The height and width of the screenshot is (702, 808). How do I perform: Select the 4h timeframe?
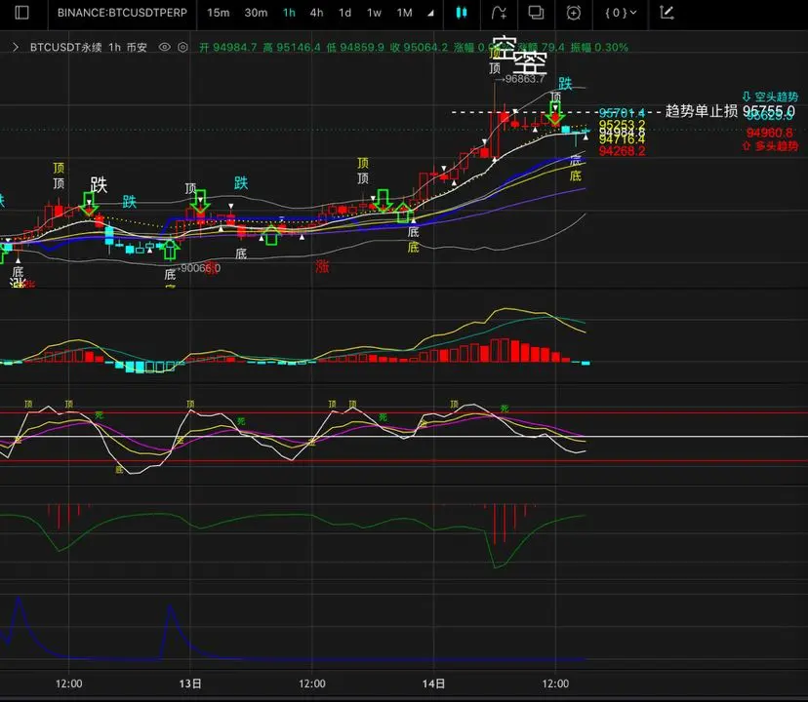[x=316, y=13]
